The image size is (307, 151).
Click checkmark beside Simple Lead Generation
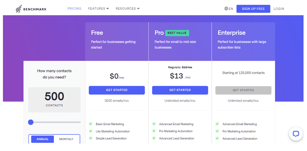click(x=90, y=138)
